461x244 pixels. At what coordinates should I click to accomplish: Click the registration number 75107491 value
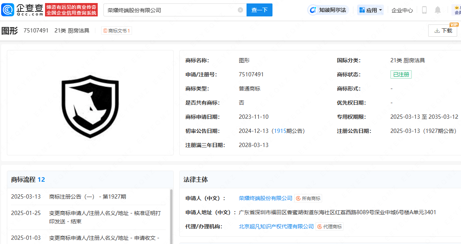point(251,74)
